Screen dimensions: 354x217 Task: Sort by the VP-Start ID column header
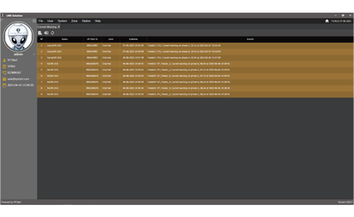(x=92, y=39)
